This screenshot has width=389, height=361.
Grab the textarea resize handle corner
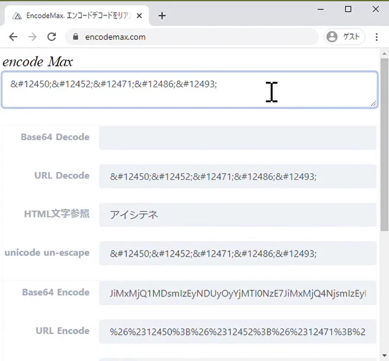coord(374,103)
